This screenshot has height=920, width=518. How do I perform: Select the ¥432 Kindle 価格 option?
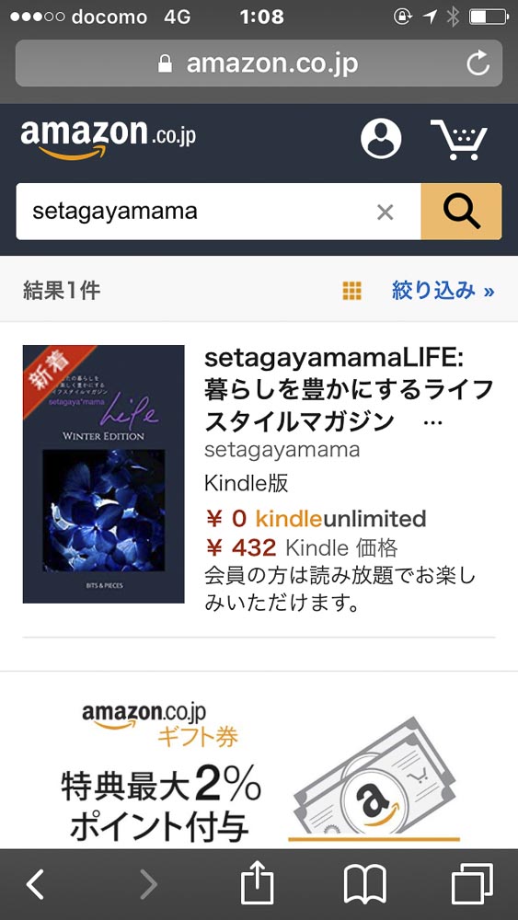coord(302,548)
